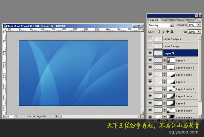Click the Opacity percentage input field
The image size is (204, 137).
click(x=192, y=25)
